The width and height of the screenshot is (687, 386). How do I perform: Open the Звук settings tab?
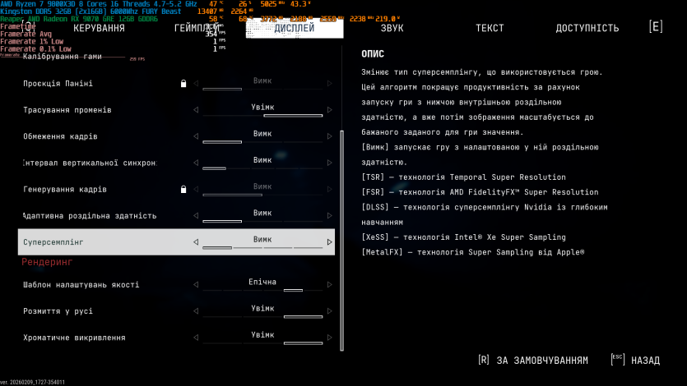(x=392, y=28)
